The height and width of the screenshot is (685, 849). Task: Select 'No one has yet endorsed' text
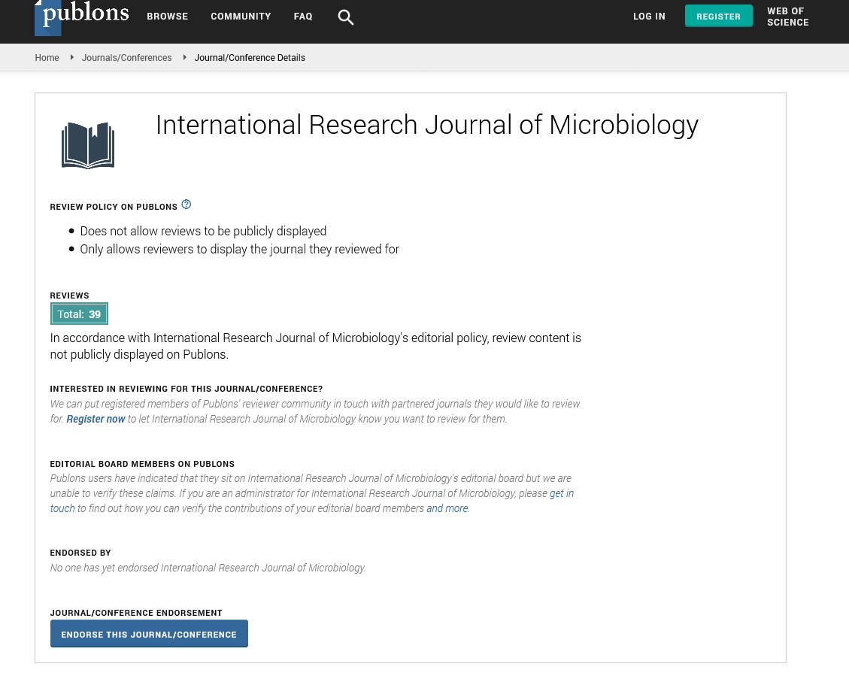point(208,568)
